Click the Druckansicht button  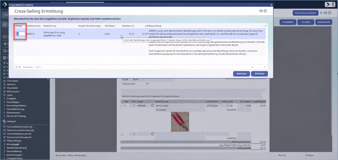tap(324, 22)
